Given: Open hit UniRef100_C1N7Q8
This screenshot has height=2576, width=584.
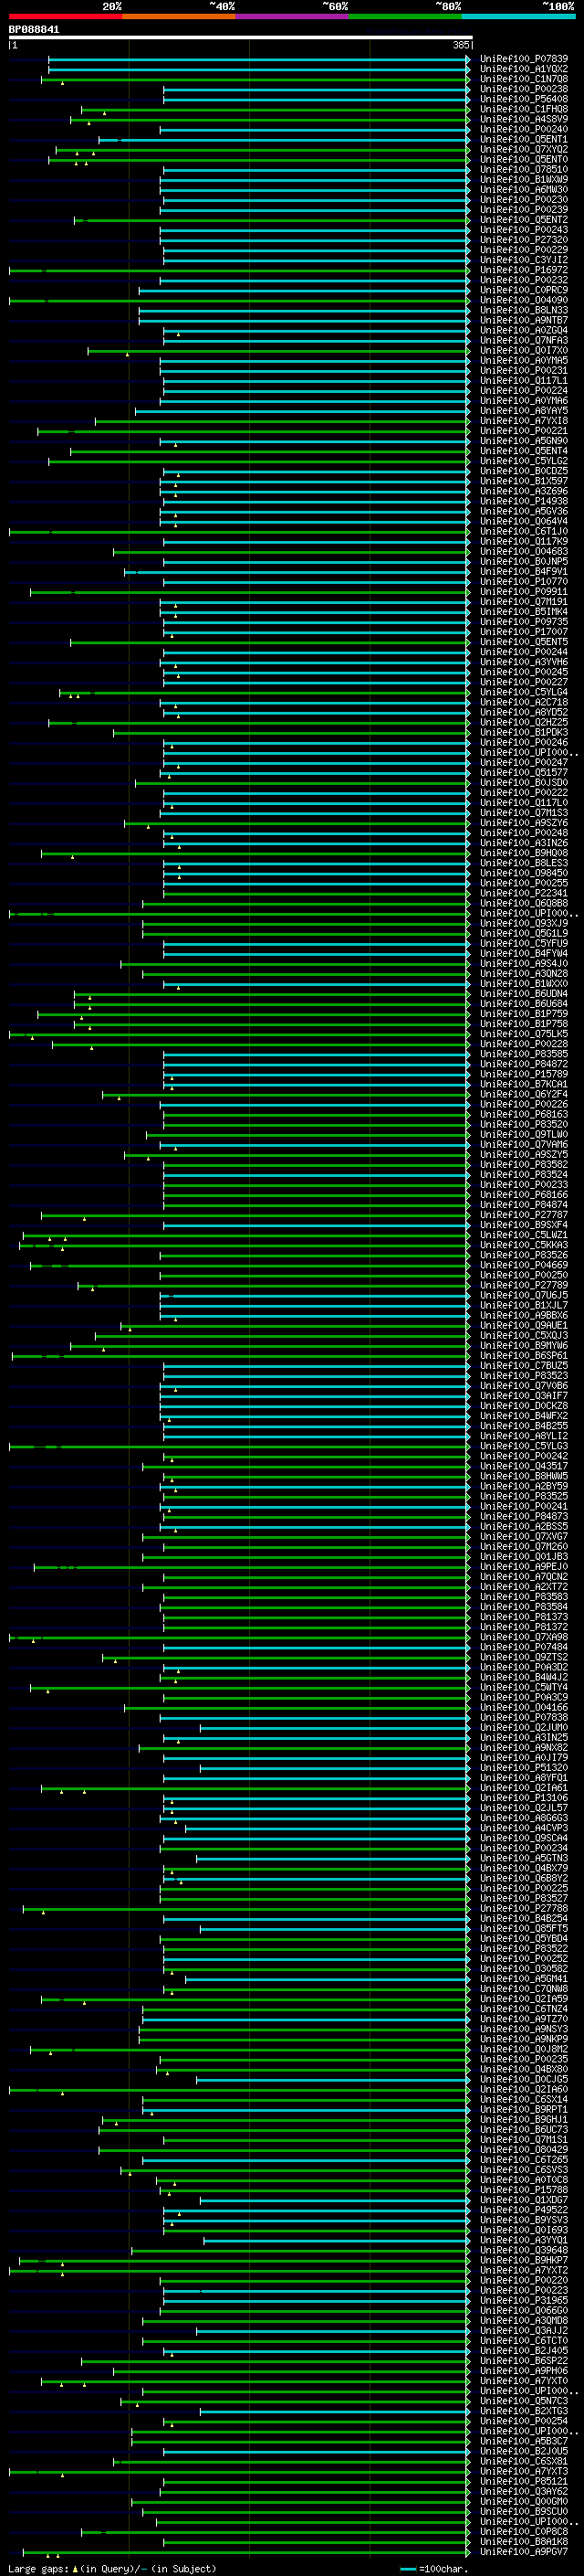Looking at the screenshot, I should pos(524,79).
